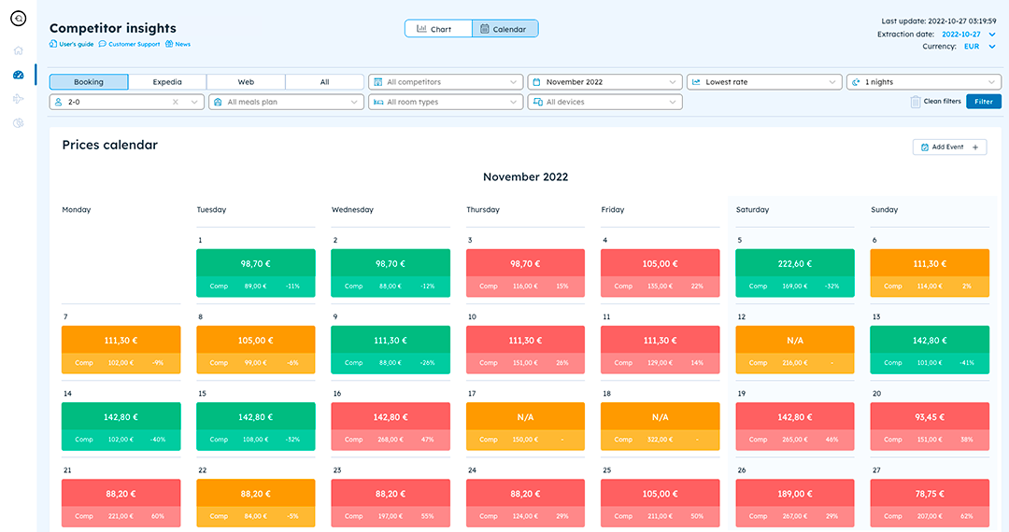Open the Currency EUR selector
This screenshot has height=532, width=1009.
coord(980,46)
